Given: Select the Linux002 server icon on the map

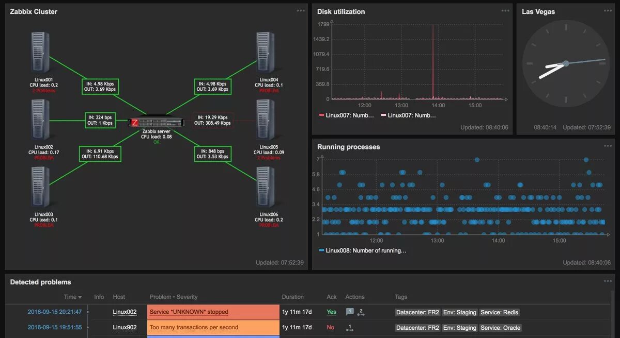Looking at the screenshot, I should (x=40, y=121).
